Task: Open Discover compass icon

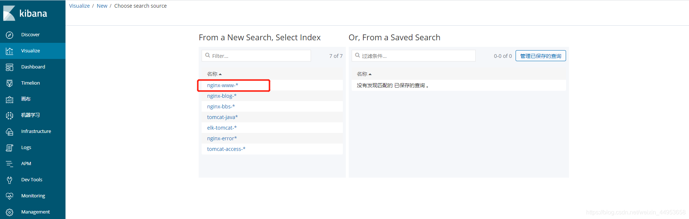Action: (x=10, y=35)
